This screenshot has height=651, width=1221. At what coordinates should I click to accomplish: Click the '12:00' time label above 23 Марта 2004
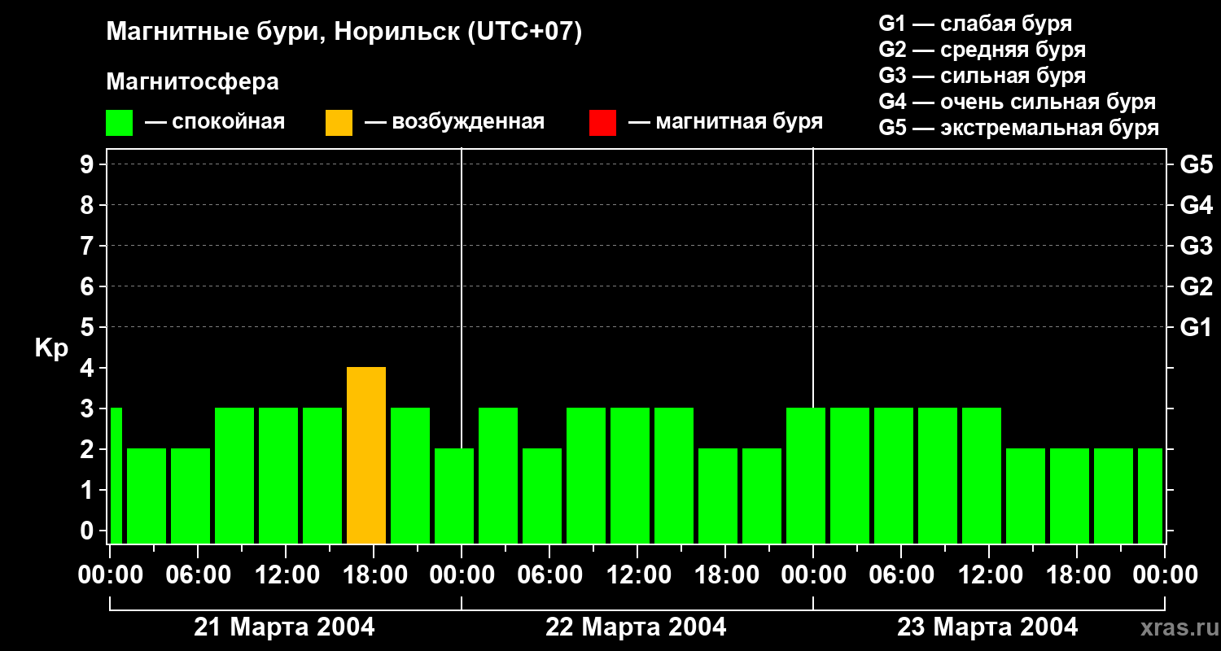[989, 575]
